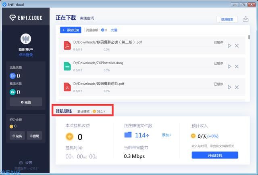Click the blue folder icon beside 114个

(128, 135)
